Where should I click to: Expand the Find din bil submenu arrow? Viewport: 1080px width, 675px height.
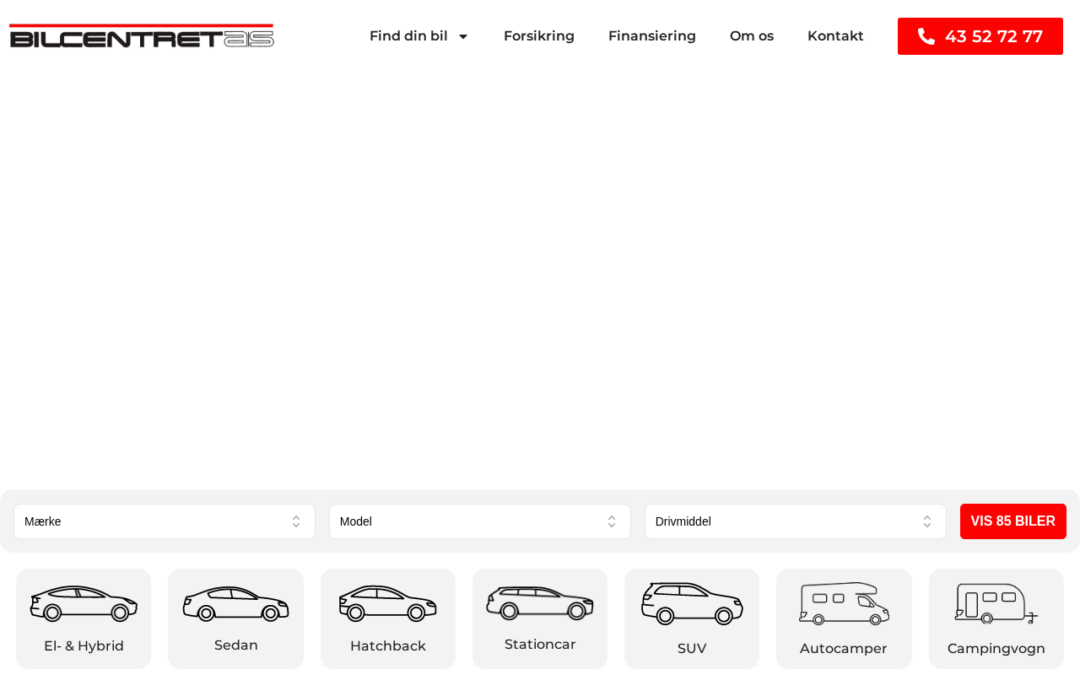(x=463, y=36)
